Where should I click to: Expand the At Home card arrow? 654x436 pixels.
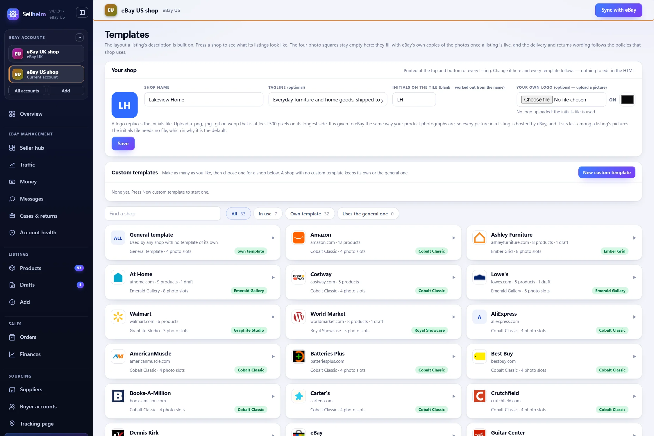tap(273, 278)
